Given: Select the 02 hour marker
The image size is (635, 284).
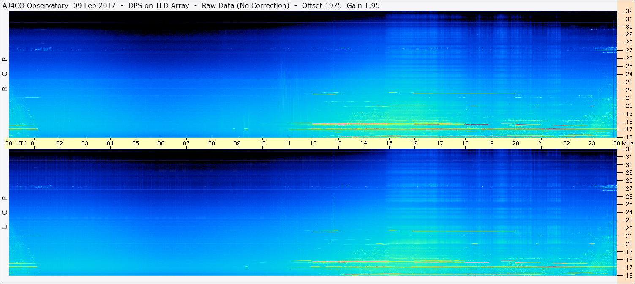Looking at the screenshot, I should point(60,143).
